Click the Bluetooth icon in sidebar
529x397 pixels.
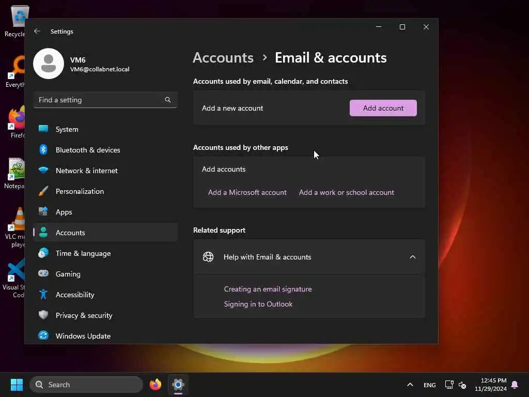(43, 149)
